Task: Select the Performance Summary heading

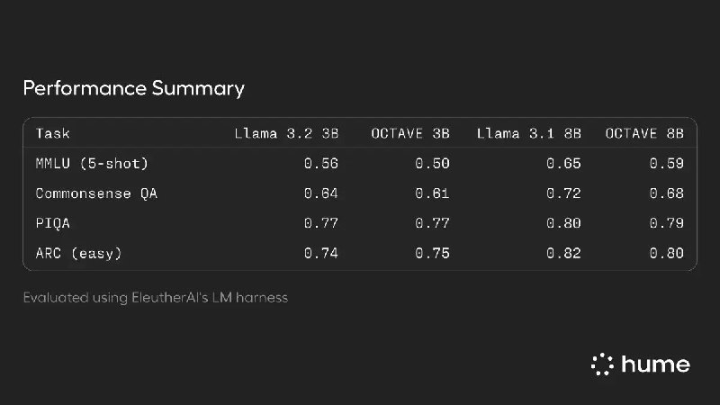Action: [x=133, y=88]
